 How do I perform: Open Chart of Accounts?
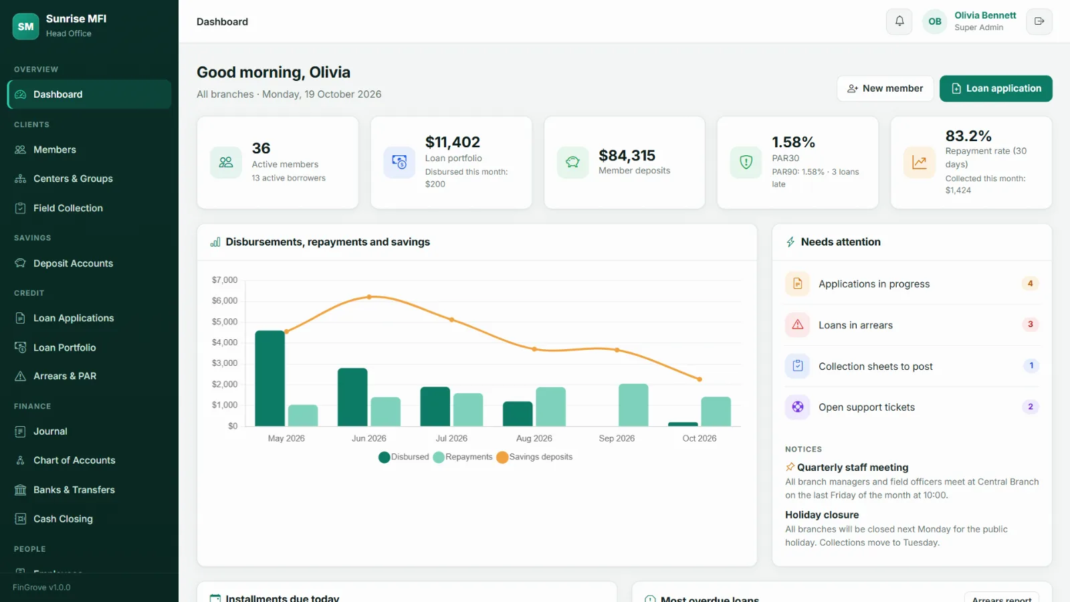(x=89, y=460)
